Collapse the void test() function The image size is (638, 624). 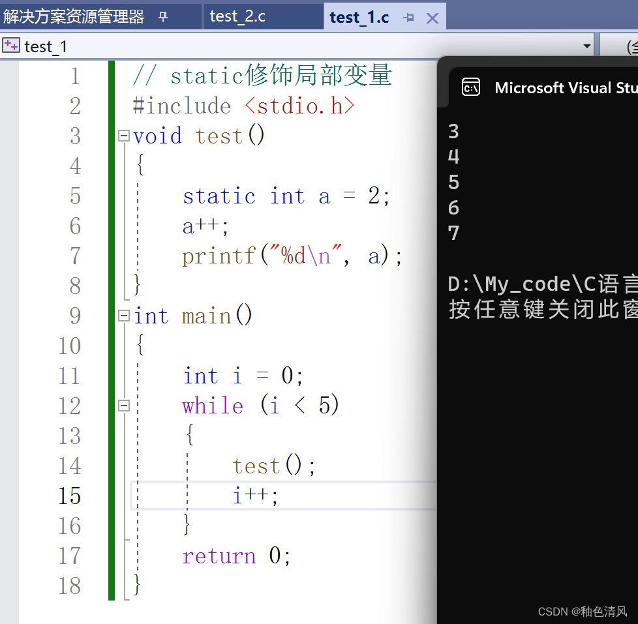coord(124,136)
